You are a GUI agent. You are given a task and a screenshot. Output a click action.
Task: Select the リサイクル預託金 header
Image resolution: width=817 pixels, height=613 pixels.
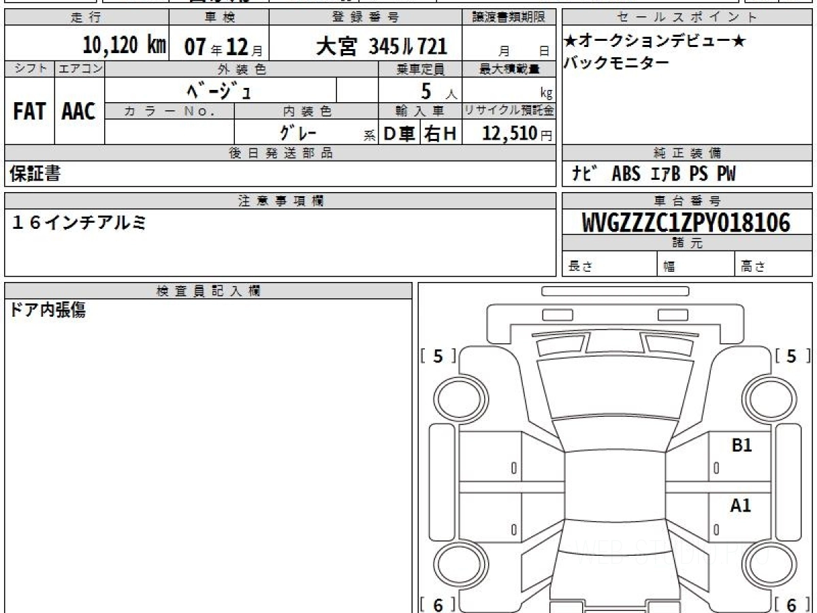[509, 111]
